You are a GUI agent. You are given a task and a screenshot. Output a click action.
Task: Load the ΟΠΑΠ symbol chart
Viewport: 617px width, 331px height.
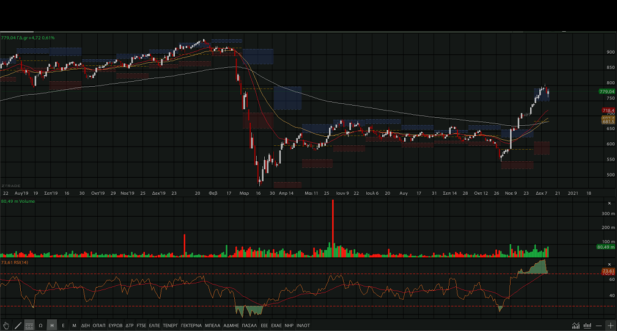click(x=99, y=326)
